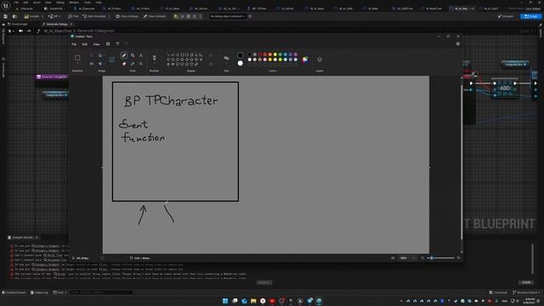This screenshot has height=306, width=544.
Task: Click Zoom in plus in Paint status bar
Action: tap(459, 258)
